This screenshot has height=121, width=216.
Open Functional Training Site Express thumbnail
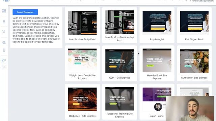coord(119,98)
